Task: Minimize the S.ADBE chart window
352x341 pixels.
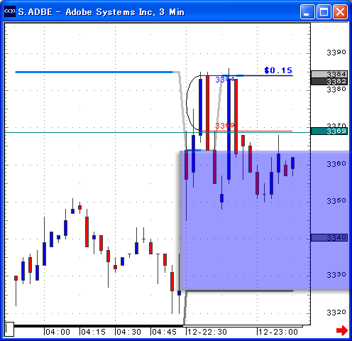Action: pyautogui.click(x=307, y=11)
